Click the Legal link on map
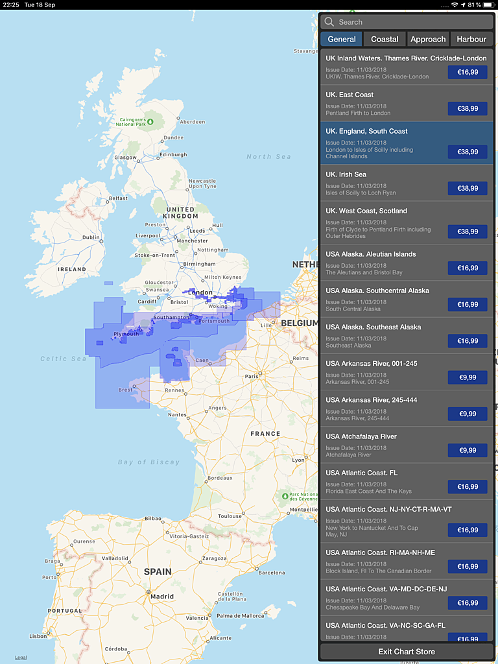The width and height of the screenshot is (498, 664). coord(21,657)
